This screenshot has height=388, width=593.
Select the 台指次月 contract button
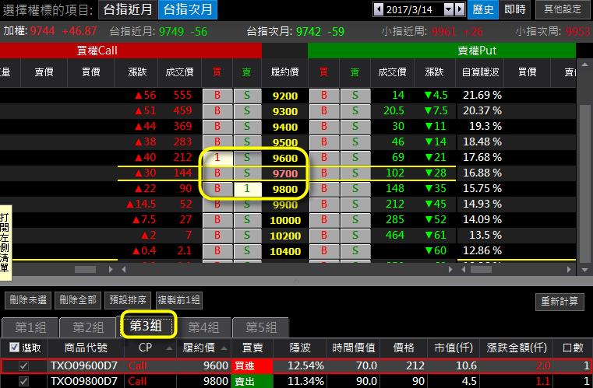click(x=188, y=9)
